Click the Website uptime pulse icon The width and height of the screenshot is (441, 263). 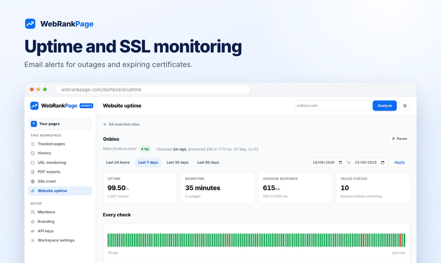(x=33, y=191)
